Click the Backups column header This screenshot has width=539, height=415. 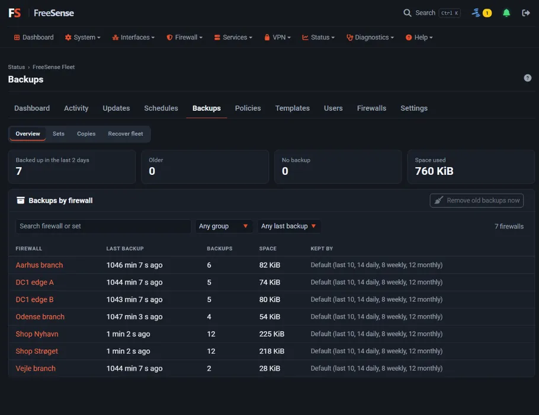219,248
